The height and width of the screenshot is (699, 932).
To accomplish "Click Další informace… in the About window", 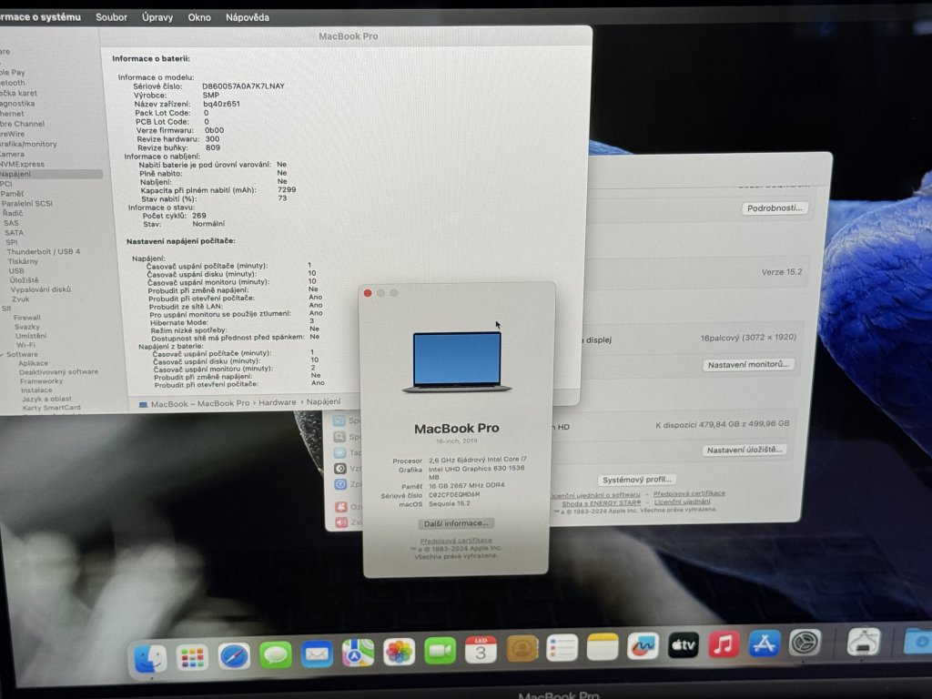I will (456, 523).
